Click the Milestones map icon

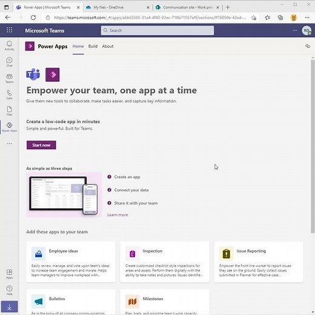[132, 302]
